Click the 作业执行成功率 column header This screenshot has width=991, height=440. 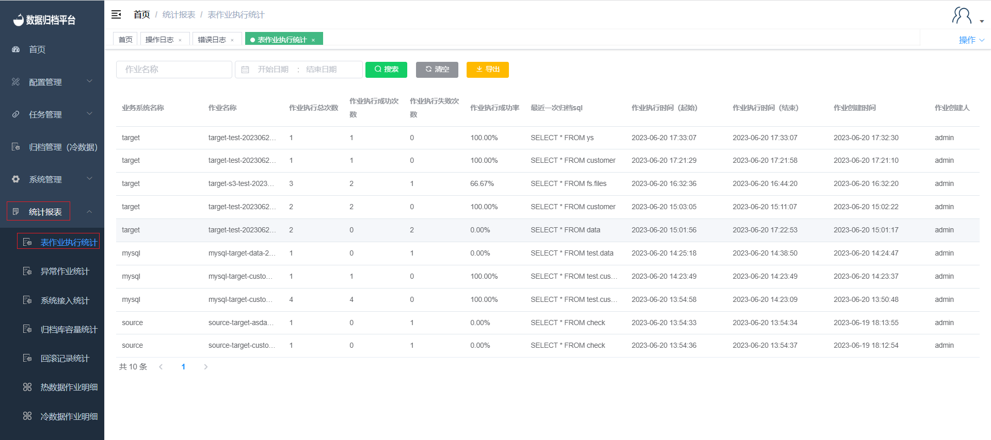(x=494, y=108)
